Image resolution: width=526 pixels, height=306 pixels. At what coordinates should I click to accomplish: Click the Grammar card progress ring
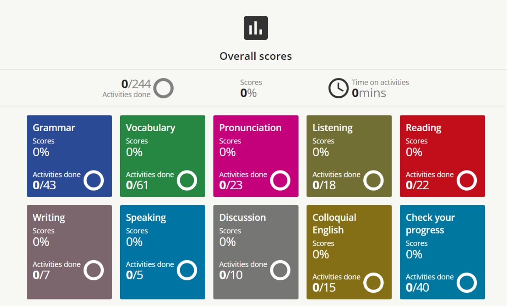pyautogui.click(x=93, y=180)
